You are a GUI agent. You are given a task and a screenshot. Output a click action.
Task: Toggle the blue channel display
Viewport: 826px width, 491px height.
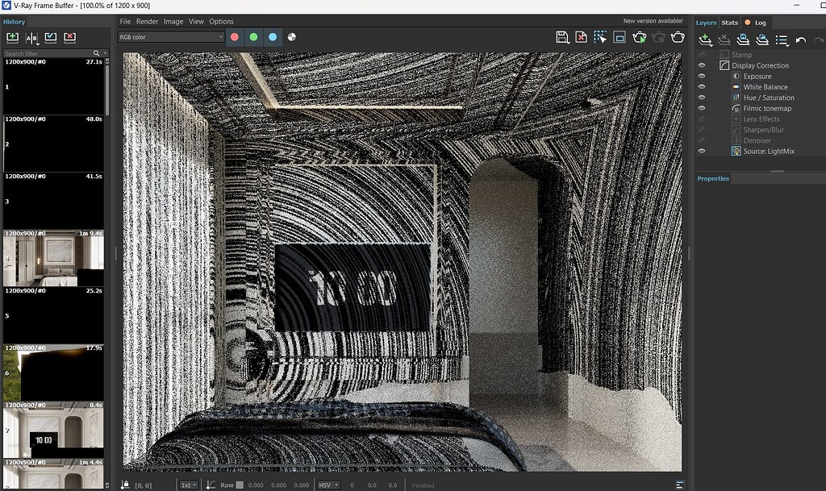(x=273, y=36)
